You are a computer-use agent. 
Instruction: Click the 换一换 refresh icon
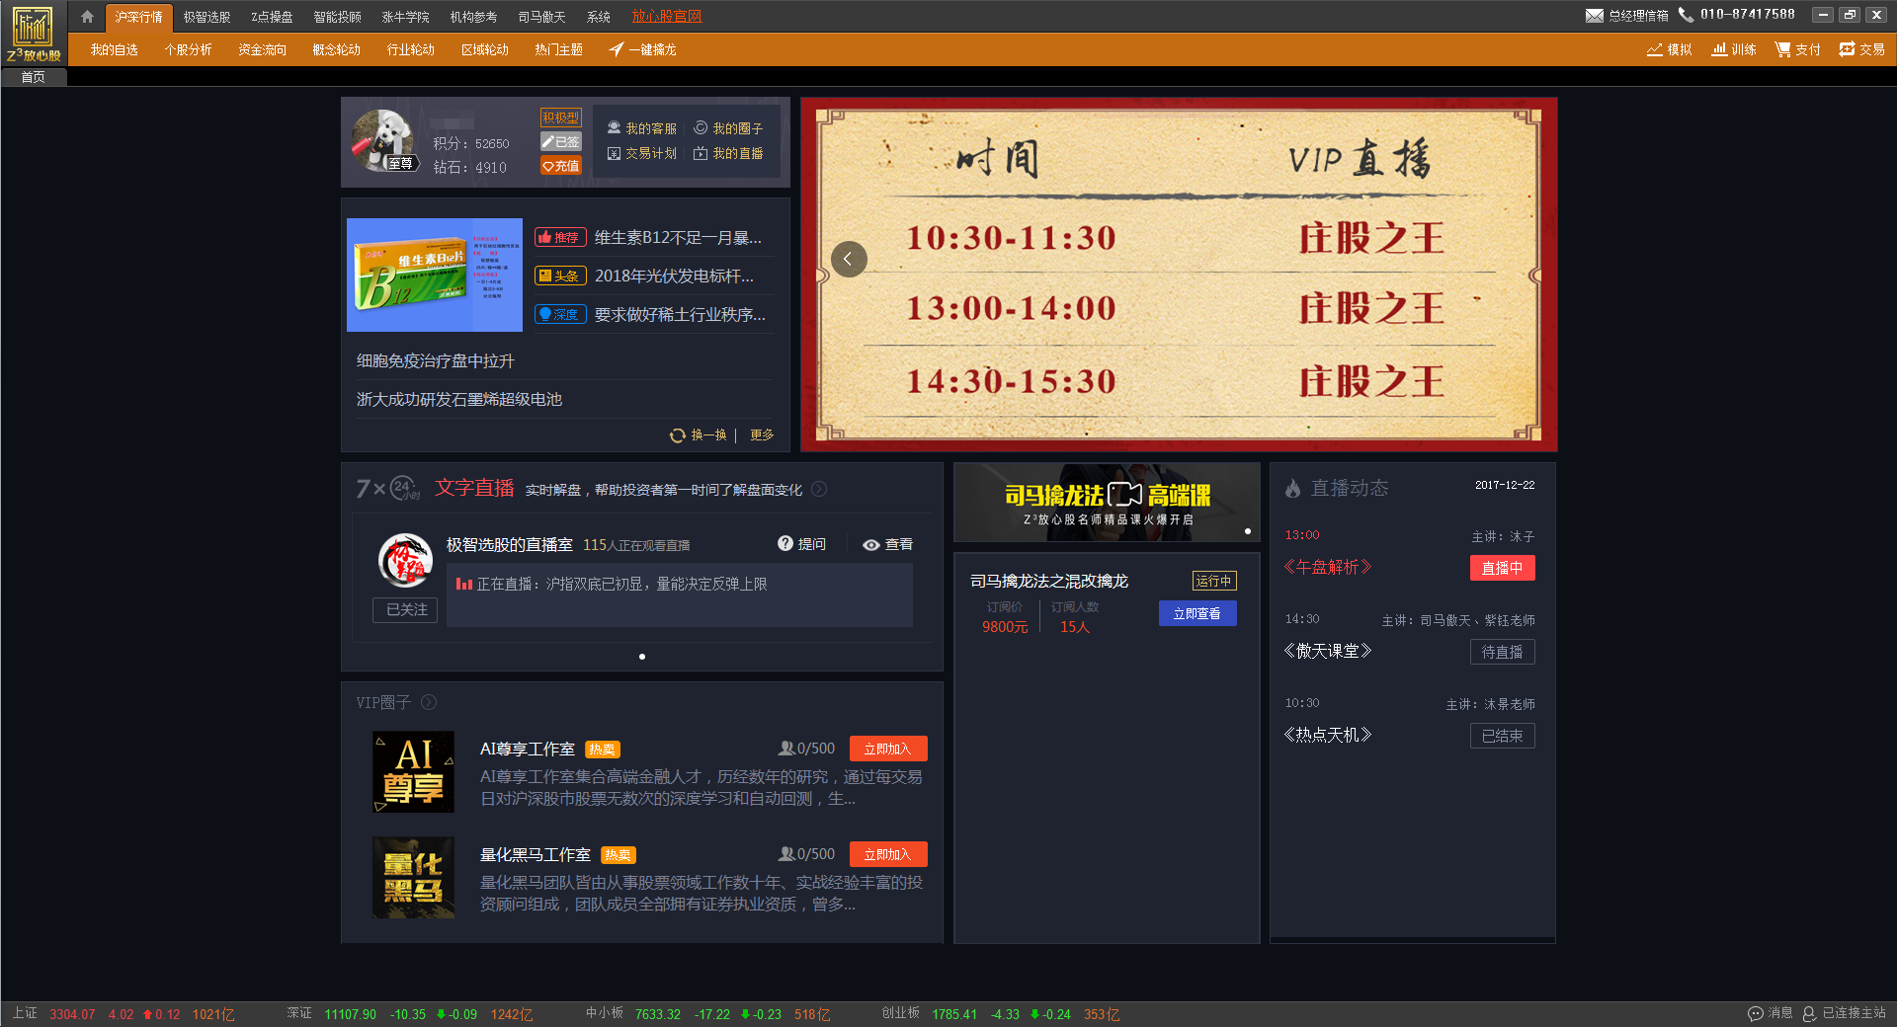678,435
